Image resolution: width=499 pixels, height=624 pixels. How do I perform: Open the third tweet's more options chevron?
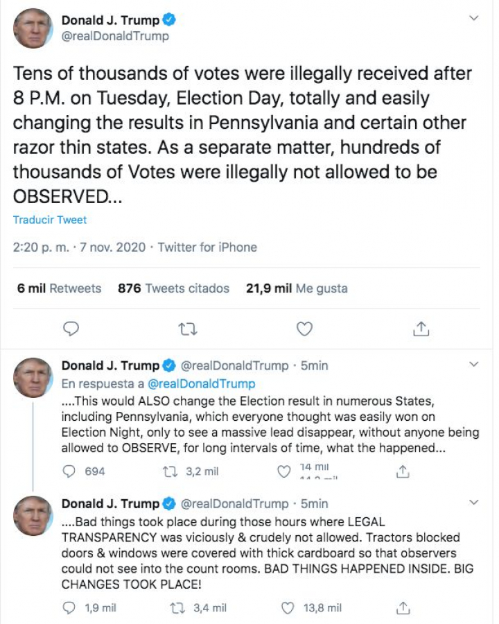point(474,502)
